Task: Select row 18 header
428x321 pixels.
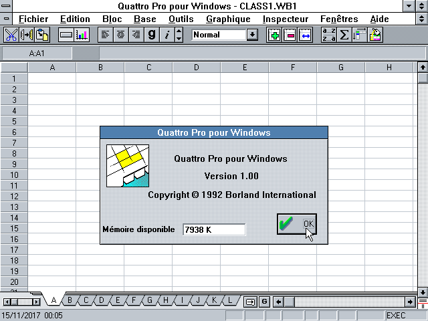Action: (x=14, y=260)
